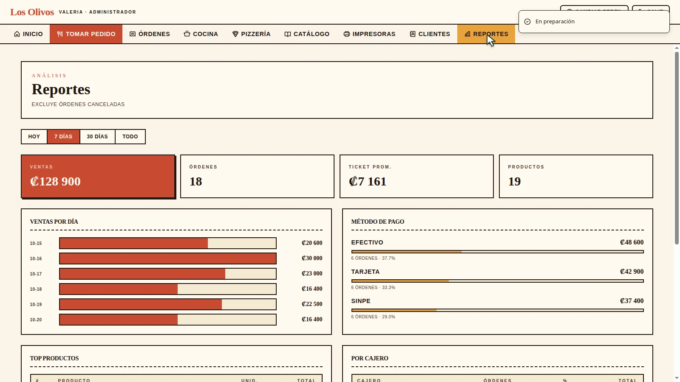Click the '6 órdenes · 37.7%' label
The width and height of the screenshot is (680, 382).
coord(373,258)
